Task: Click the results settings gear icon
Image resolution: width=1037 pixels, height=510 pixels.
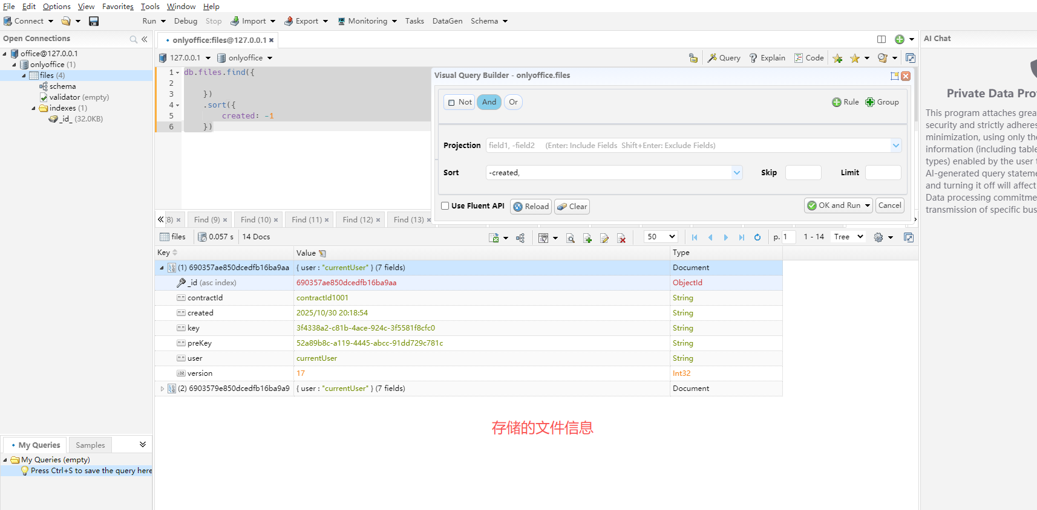Action: [878, 237]
